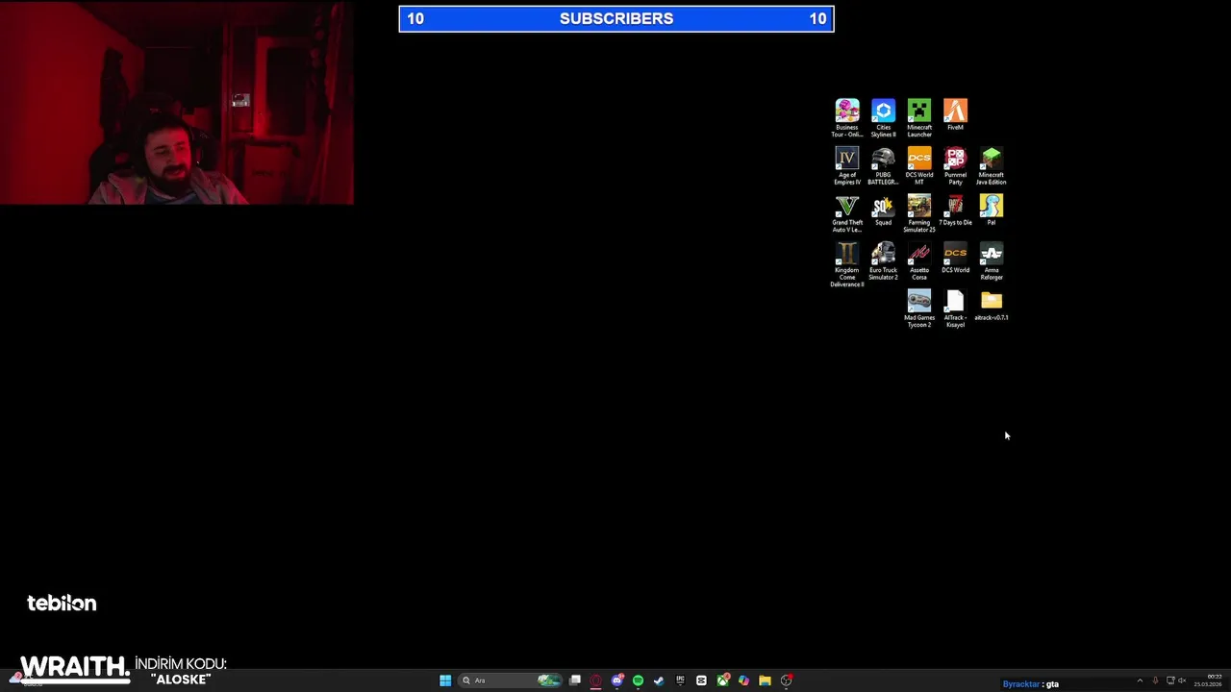Open Epic Games Launcher in taskbar
Screen dimensions: 1231x692
(680, 680)
